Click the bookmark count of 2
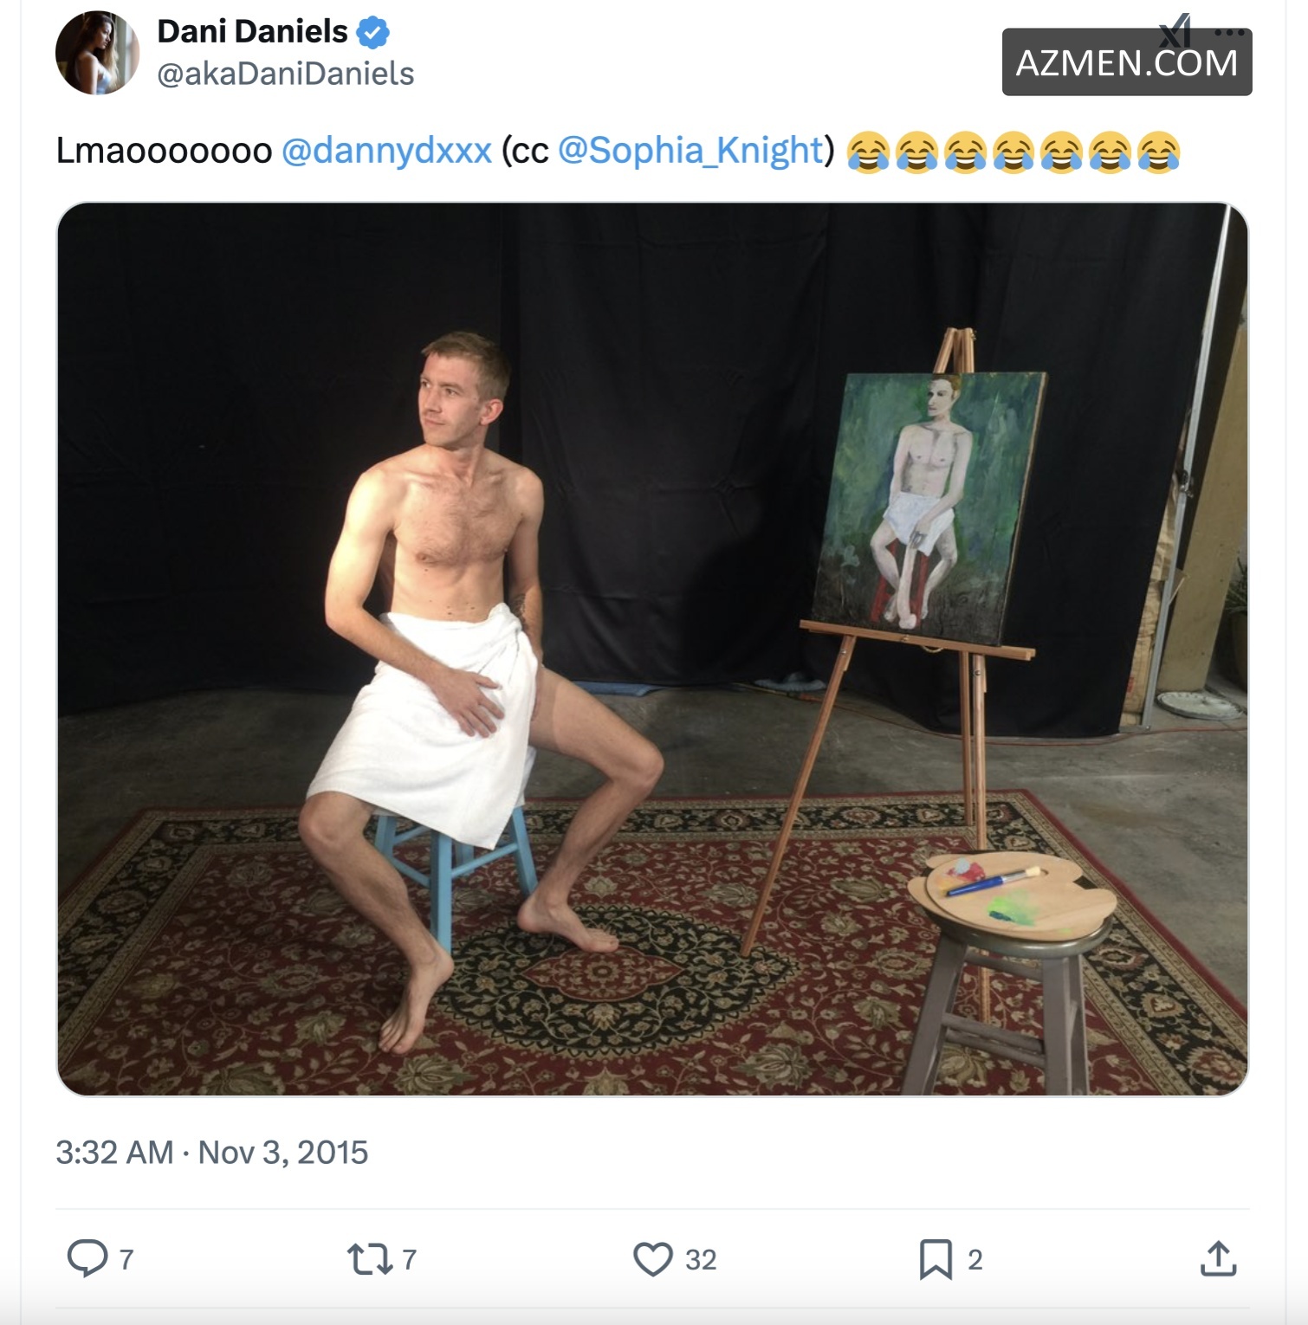 pos(975,1259)
